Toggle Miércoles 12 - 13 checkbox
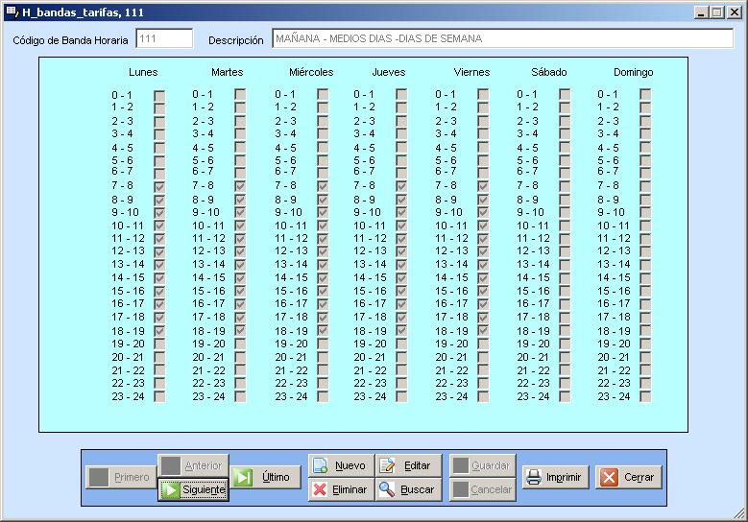 (323, 250)
